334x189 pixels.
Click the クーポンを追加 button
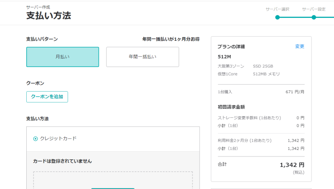47,97
